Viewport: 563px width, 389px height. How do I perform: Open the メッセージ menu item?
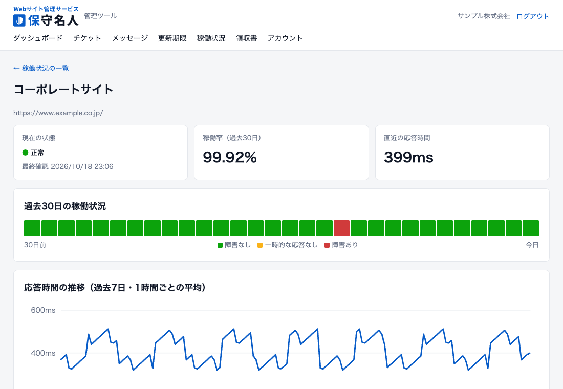tap(129, 38)
